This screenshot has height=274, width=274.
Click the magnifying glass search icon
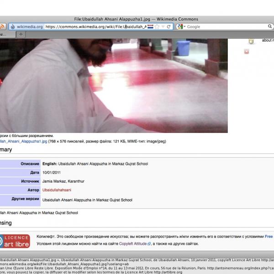coord(270,26)
